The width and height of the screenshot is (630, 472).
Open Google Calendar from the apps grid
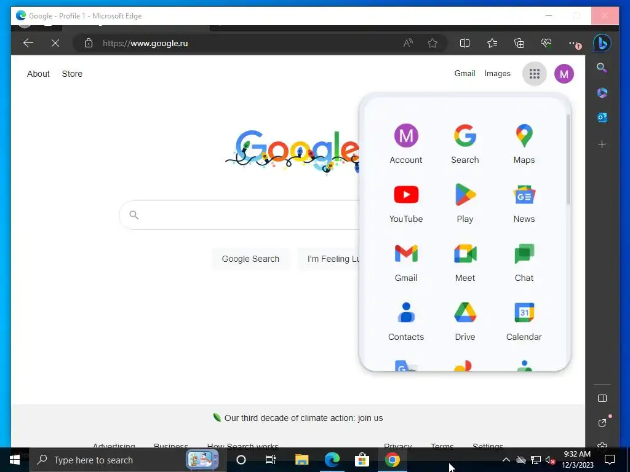(524, 321)
